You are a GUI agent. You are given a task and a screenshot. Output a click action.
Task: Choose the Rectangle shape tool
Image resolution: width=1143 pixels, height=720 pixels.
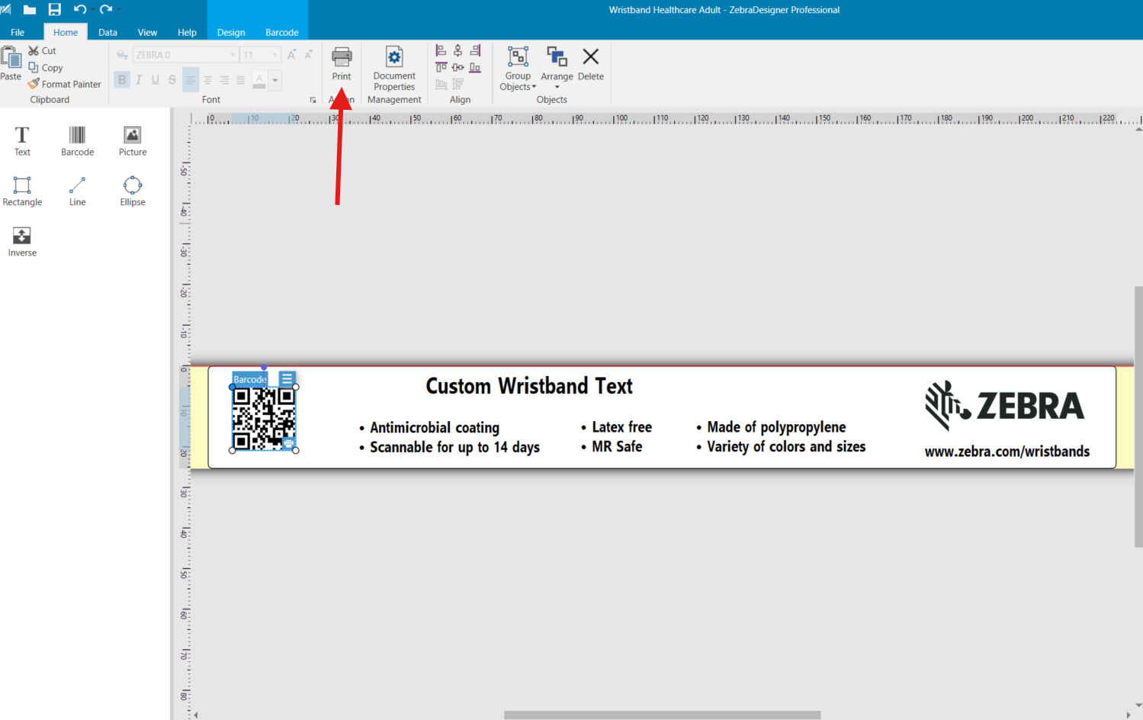coord(22,191)
